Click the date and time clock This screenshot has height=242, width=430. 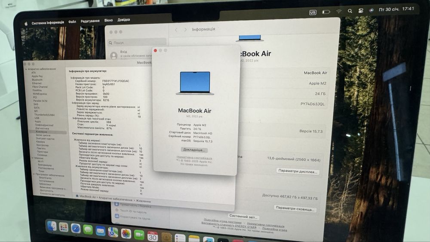(x=396, y=9)
